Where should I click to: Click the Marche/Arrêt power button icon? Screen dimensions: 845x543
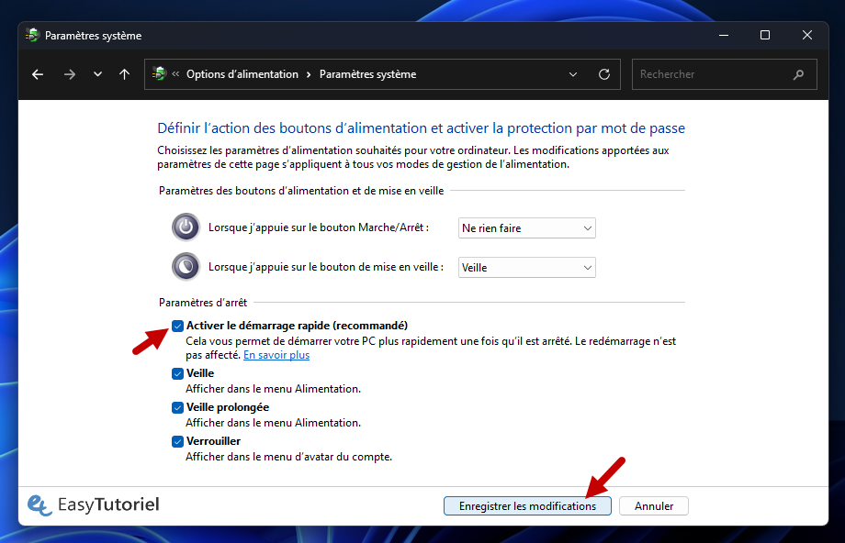pyautogui.click(x=186, y=227)
